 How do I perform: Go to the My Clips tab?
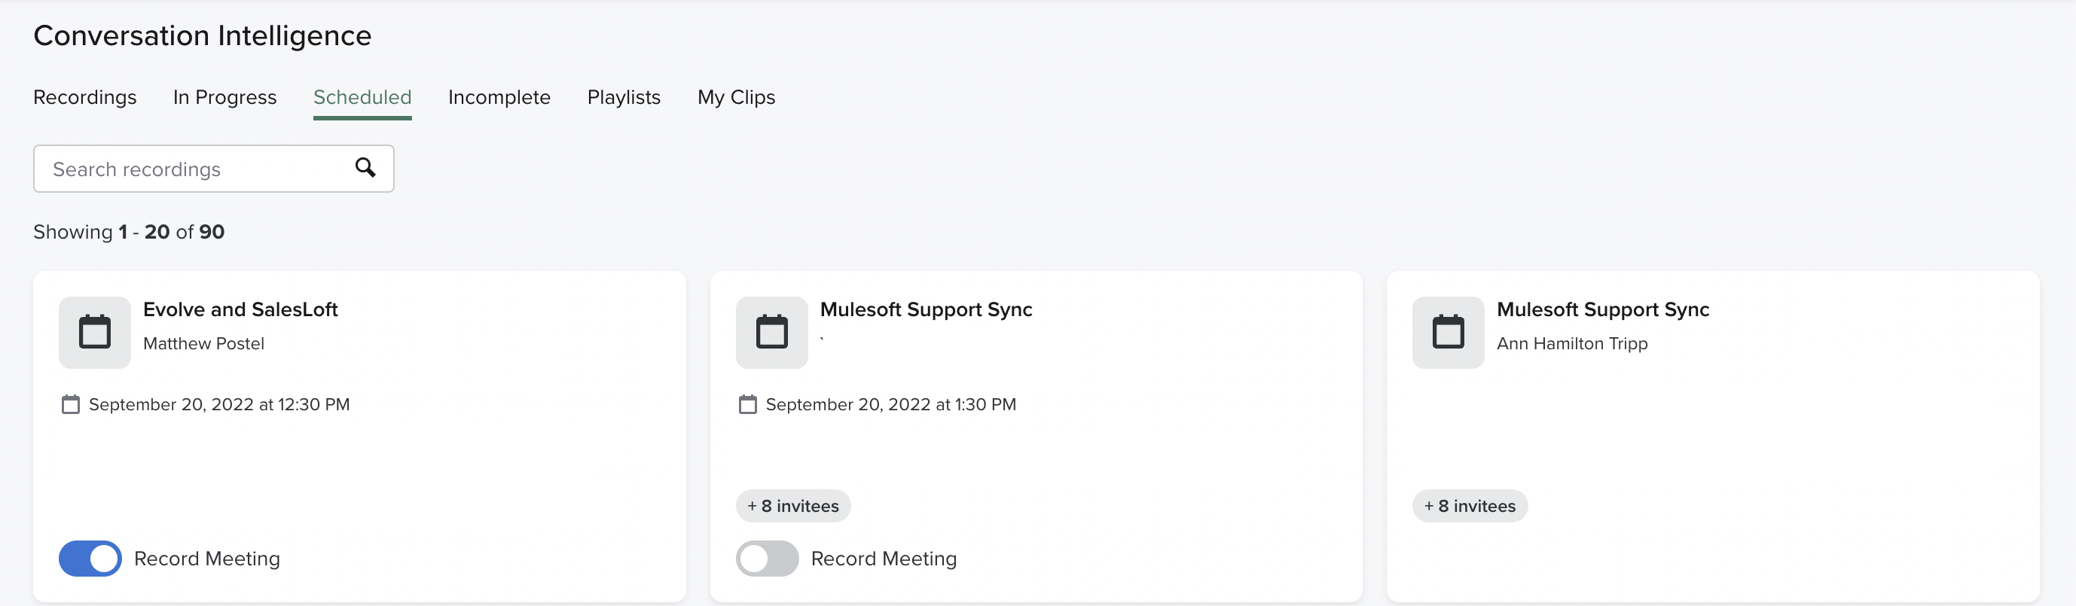[x=736, y=96]
